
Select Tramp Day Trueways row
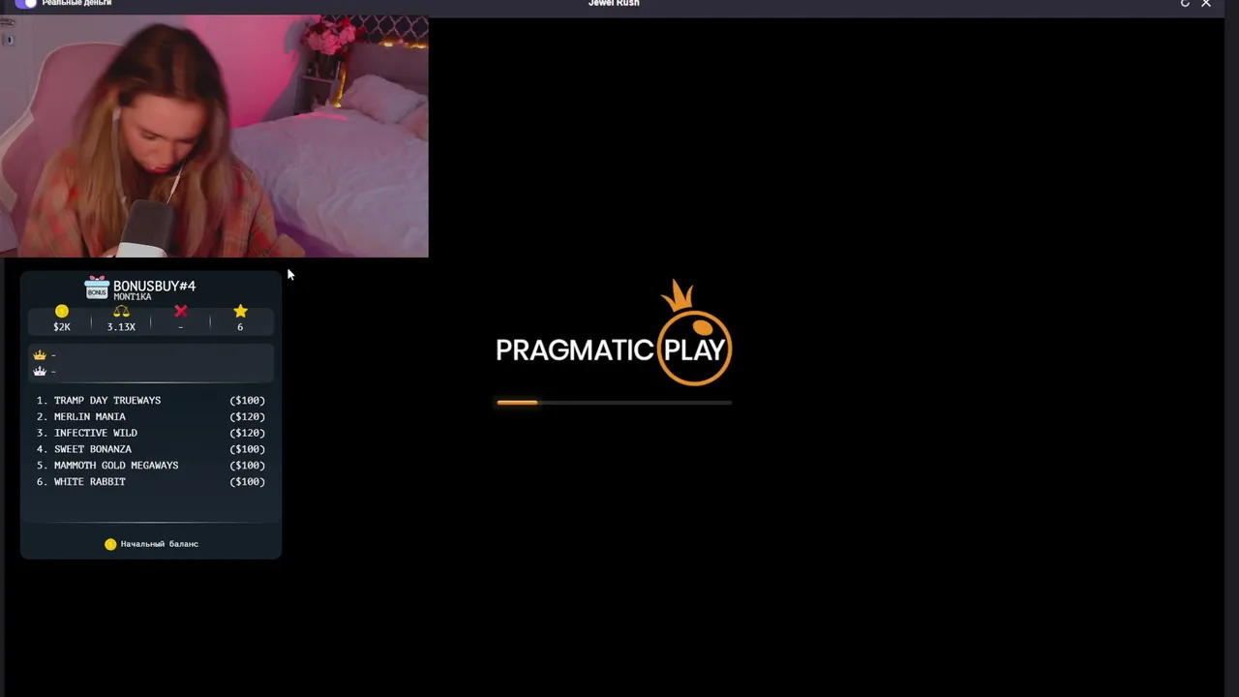pos(151,401)
